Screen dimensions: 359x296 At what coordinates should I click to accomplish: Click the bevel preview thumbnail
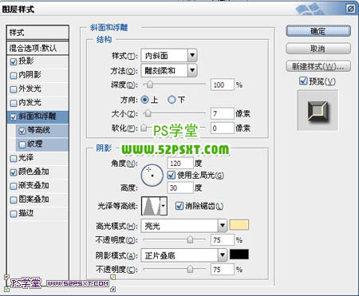[x=318, y=110]
